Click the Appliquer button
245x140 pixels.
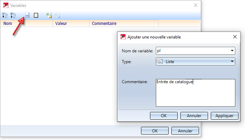[x=225, y=116]
